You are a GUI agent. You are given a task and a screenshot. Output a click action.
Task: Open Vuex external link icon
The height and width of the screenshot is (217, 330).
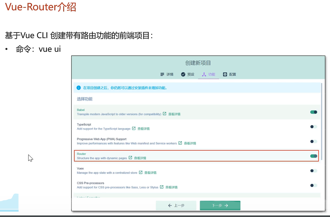(141, 172)
